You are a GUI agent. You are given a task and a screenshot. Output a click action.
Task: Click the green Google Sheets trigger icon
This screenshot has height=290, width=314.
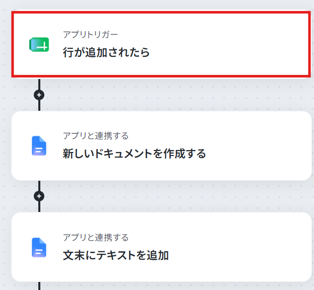[x=39, y=44]
